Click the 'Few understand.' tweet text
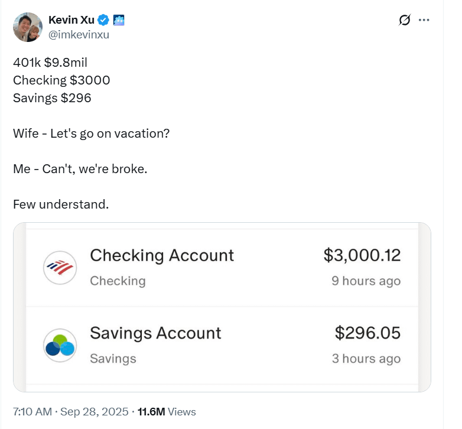This screenshot has width=462, height=429. pyautogui.click(x=61, y=204)
